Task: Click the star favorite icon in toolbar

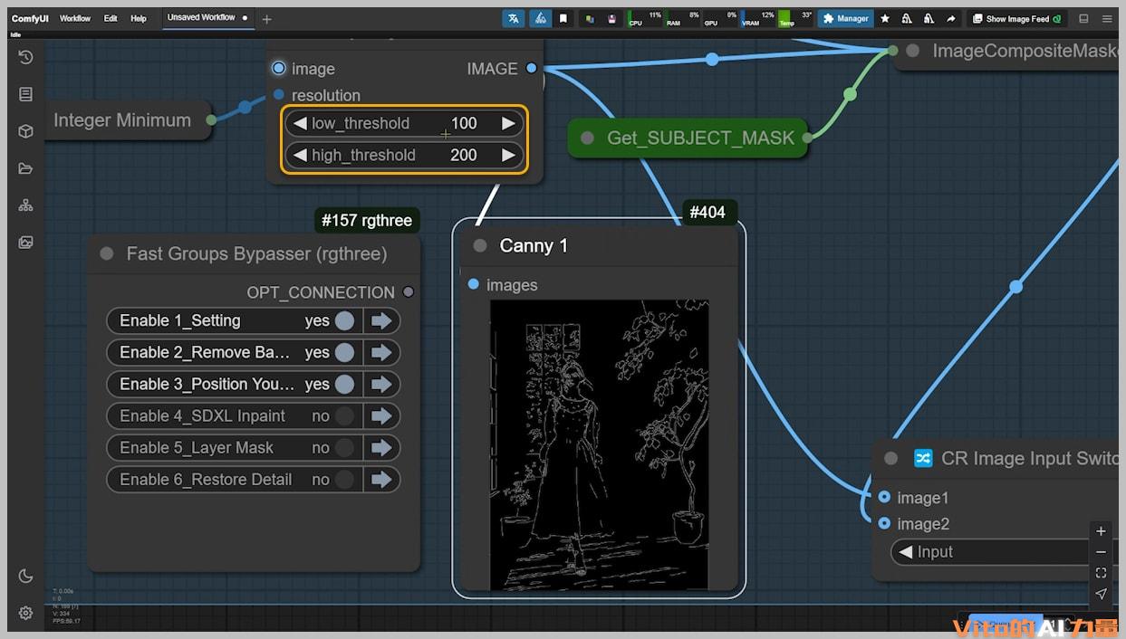Action: click(x=885, y=18)
